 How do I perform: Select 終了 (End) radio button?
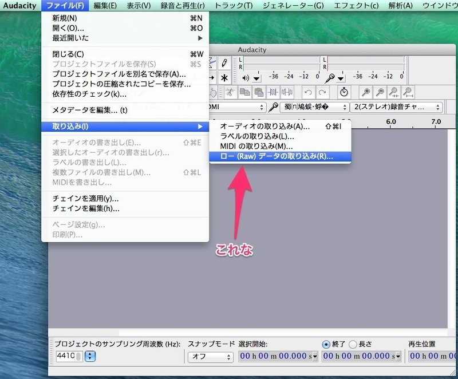pyautogui.click(x=326, y=345)
